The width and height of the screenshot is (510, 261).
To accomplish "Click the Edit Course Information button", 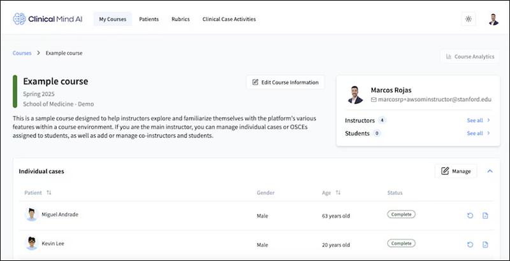I will click(x=286, y=82).
